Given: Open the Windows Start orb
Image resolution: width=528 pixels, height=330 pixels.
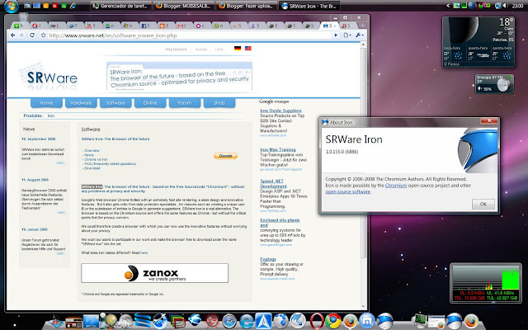Looking at the screenshot, I should coord(11,6).
